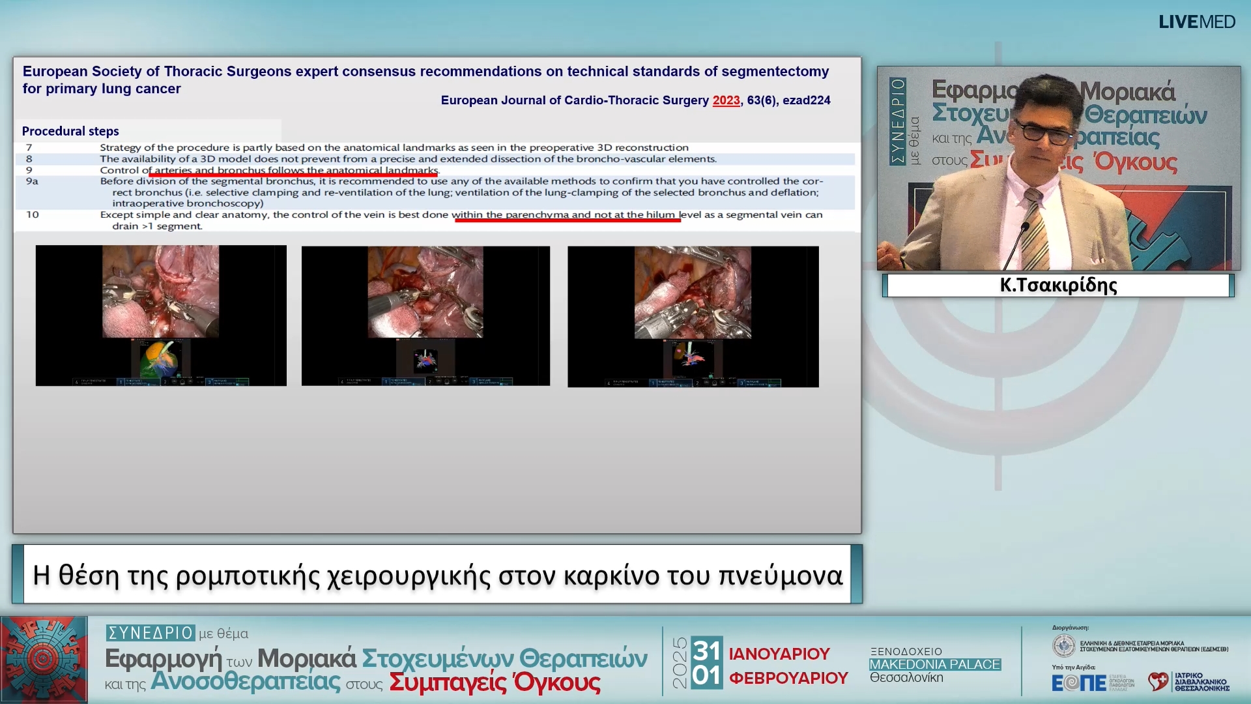This screenshot has width=1251, height=704.
Task: Select the Κ.Τσακιρίδης speaker name bar
Action: tap(1057, 284)
